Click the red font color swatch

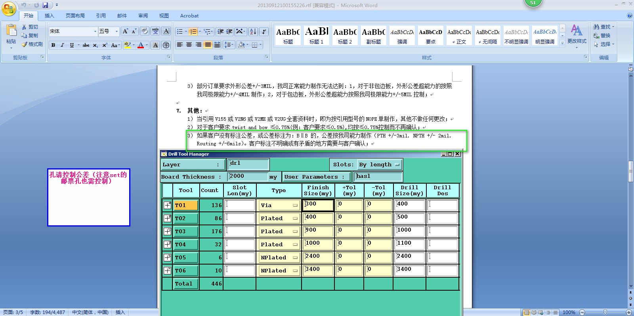(x=141, y=45)
